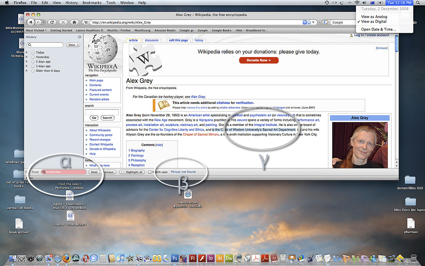This screenshot has width=425, height=266.
Task: Open Finder from the Dock
Action: click(x=12, y=258)
